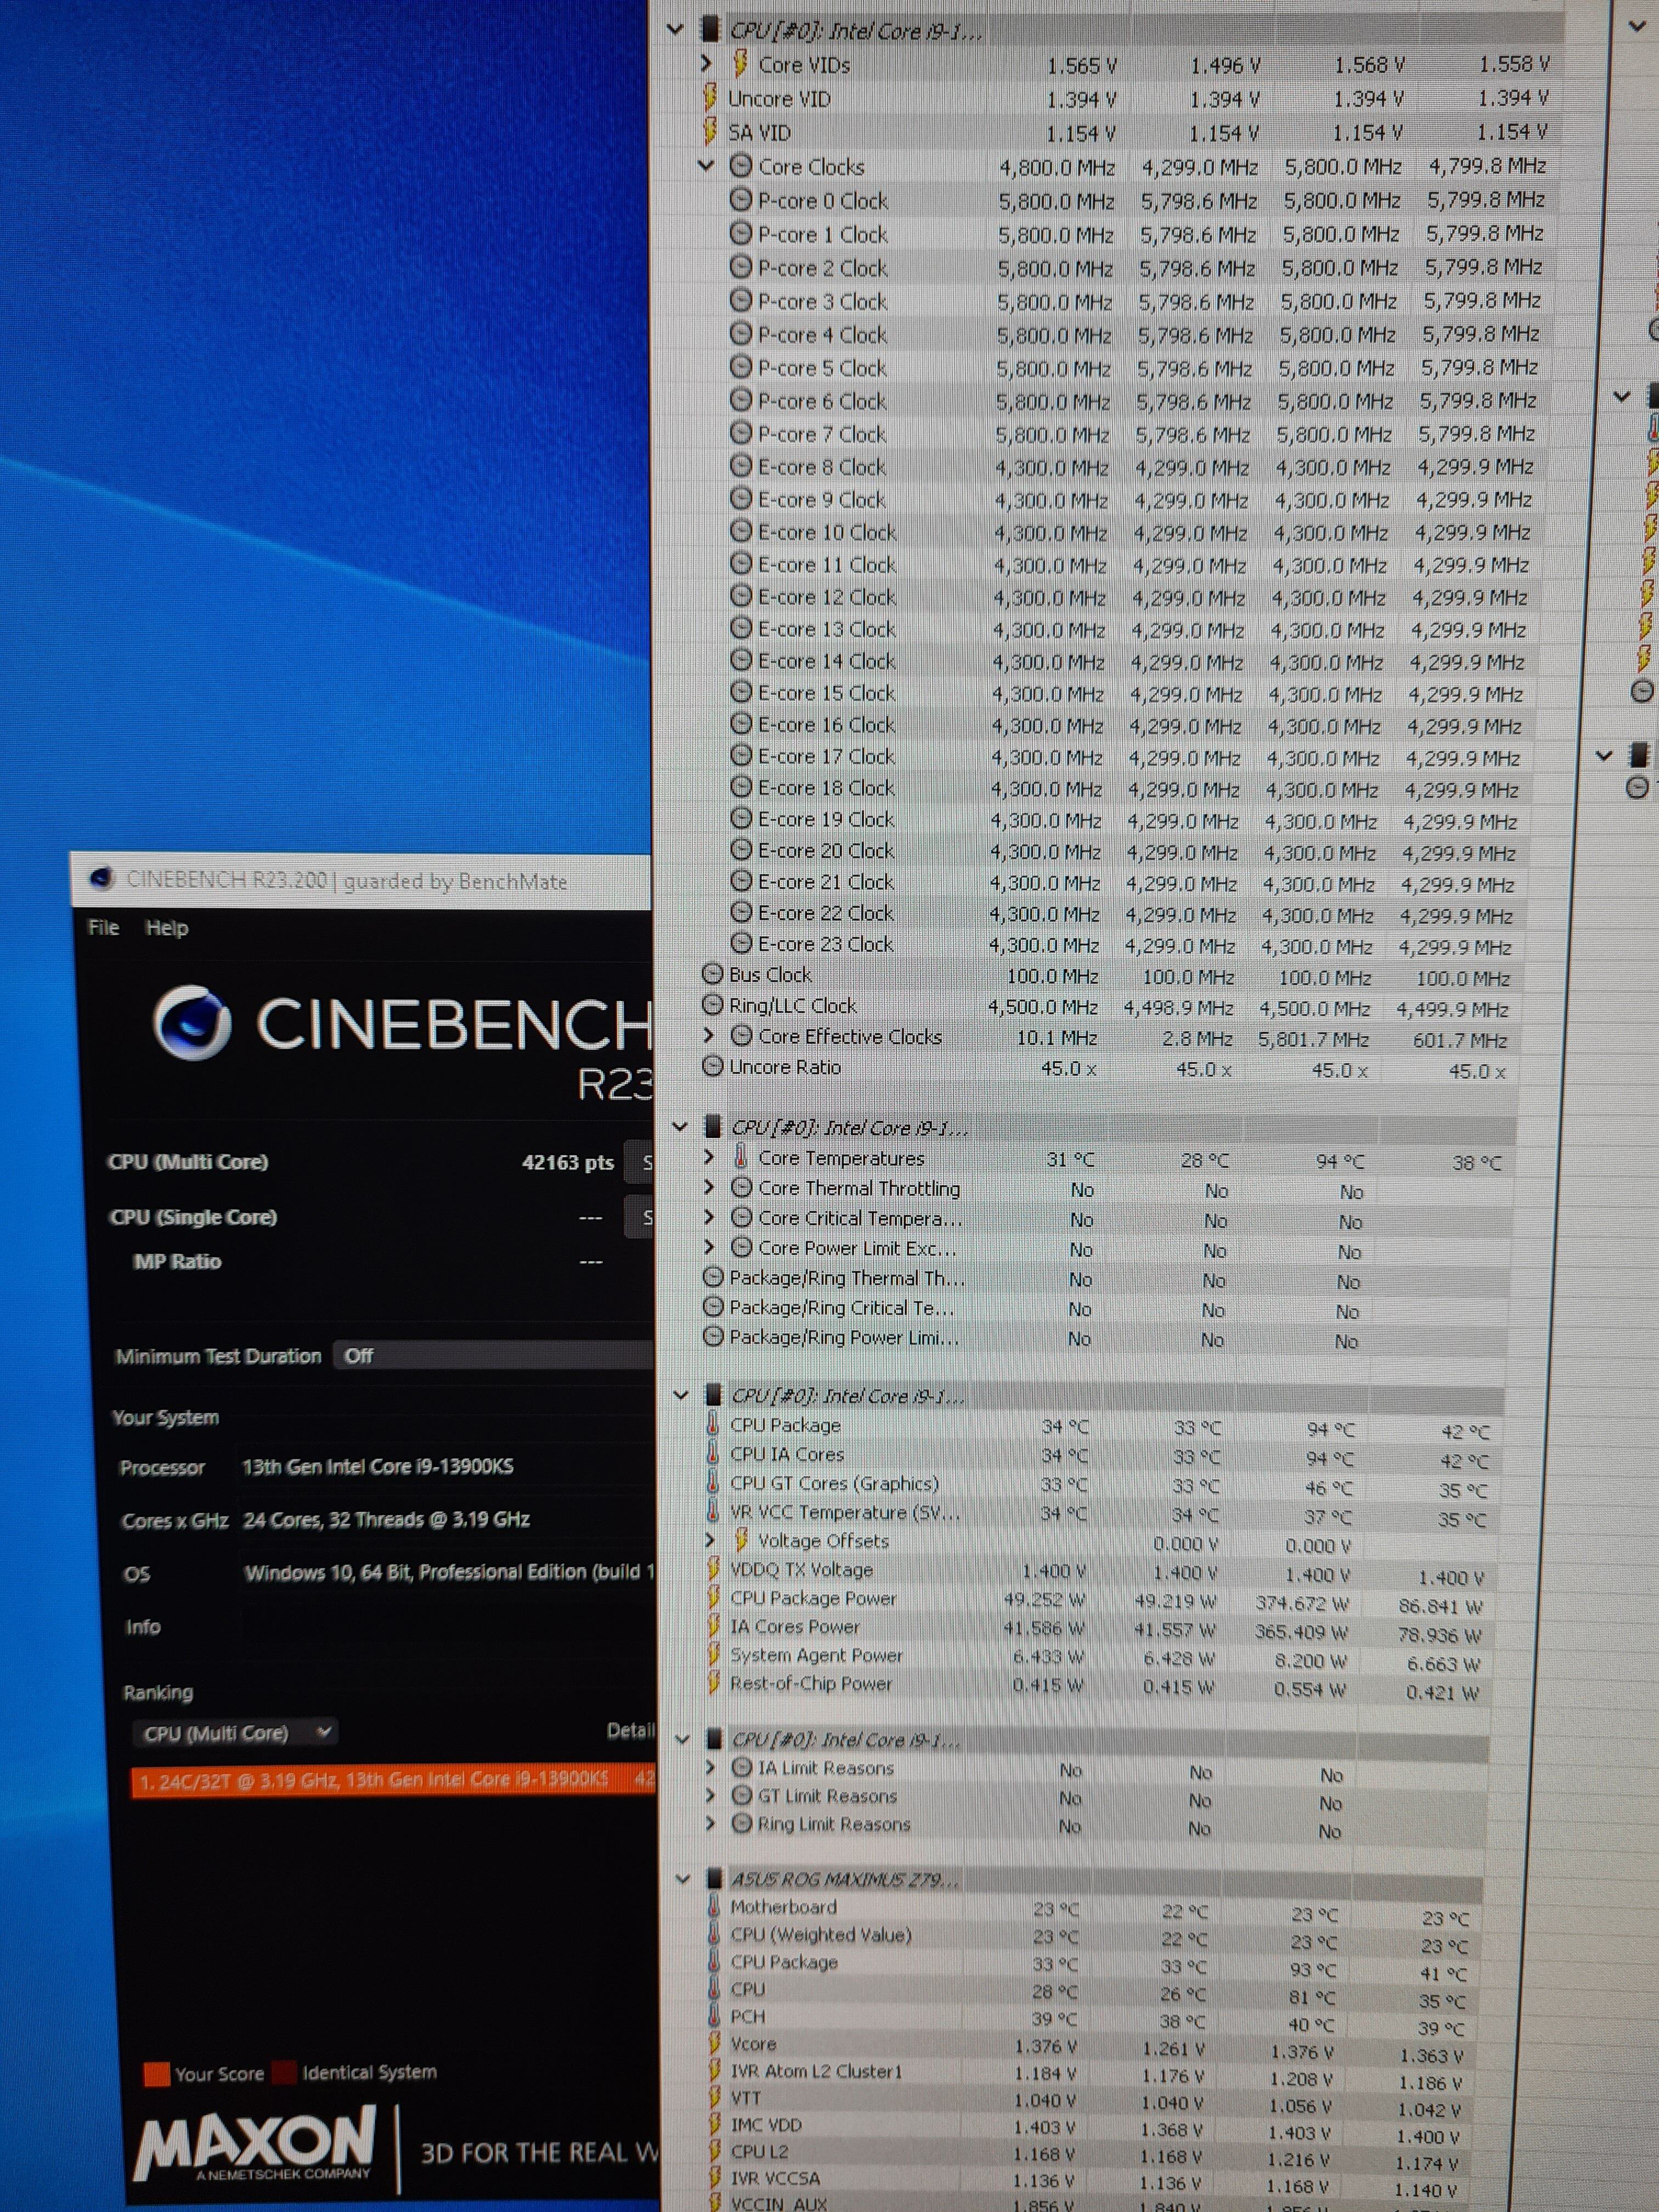1659x2212 pixels.
Task: Expand the IA Limit Reasons row
Action: click(x=710, y=1767)
